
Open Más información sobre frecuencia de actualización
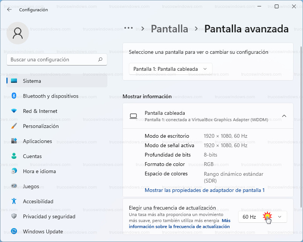click(x=179, y=227)
